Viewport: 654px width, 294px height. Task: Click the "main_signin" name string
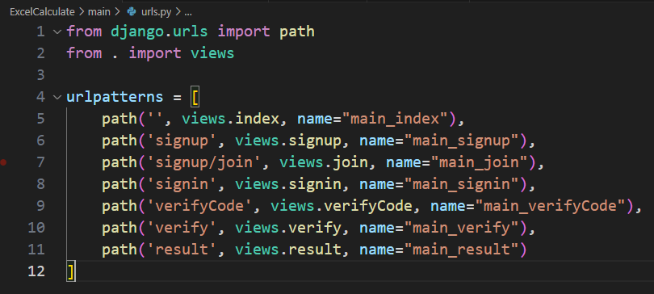461,184
